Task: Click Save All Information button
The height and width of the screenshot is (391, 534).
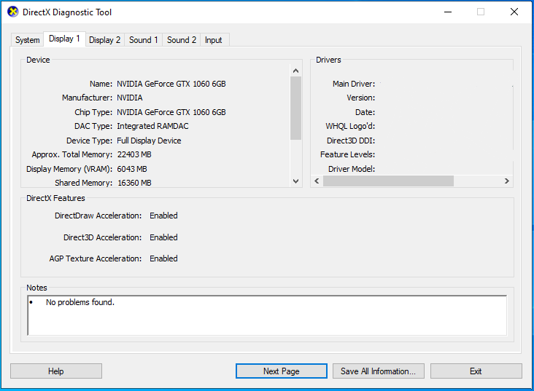Action: pyautogui.click(x=378, y=371)
